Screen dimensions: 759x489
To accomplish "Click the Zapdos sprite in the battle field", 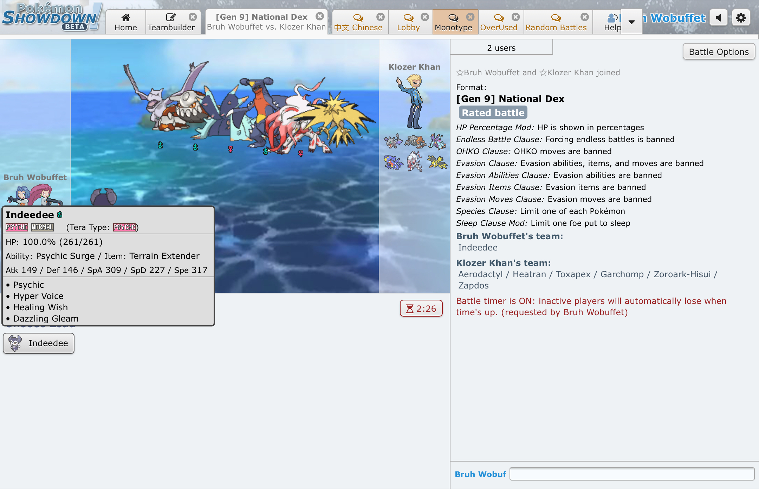I will [x=336, y=118].
